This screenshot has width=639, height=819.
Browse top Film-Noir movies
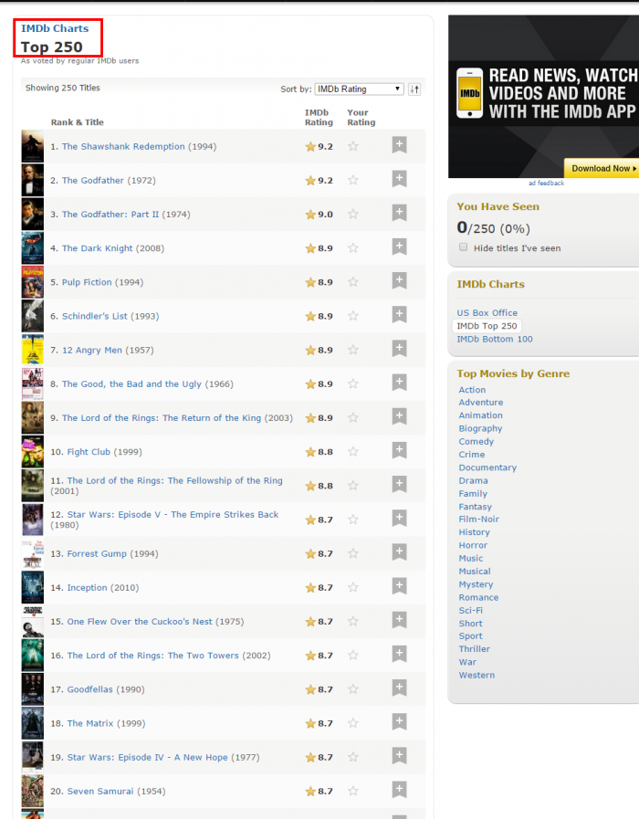pyautogui.click(x=478, y=520)
